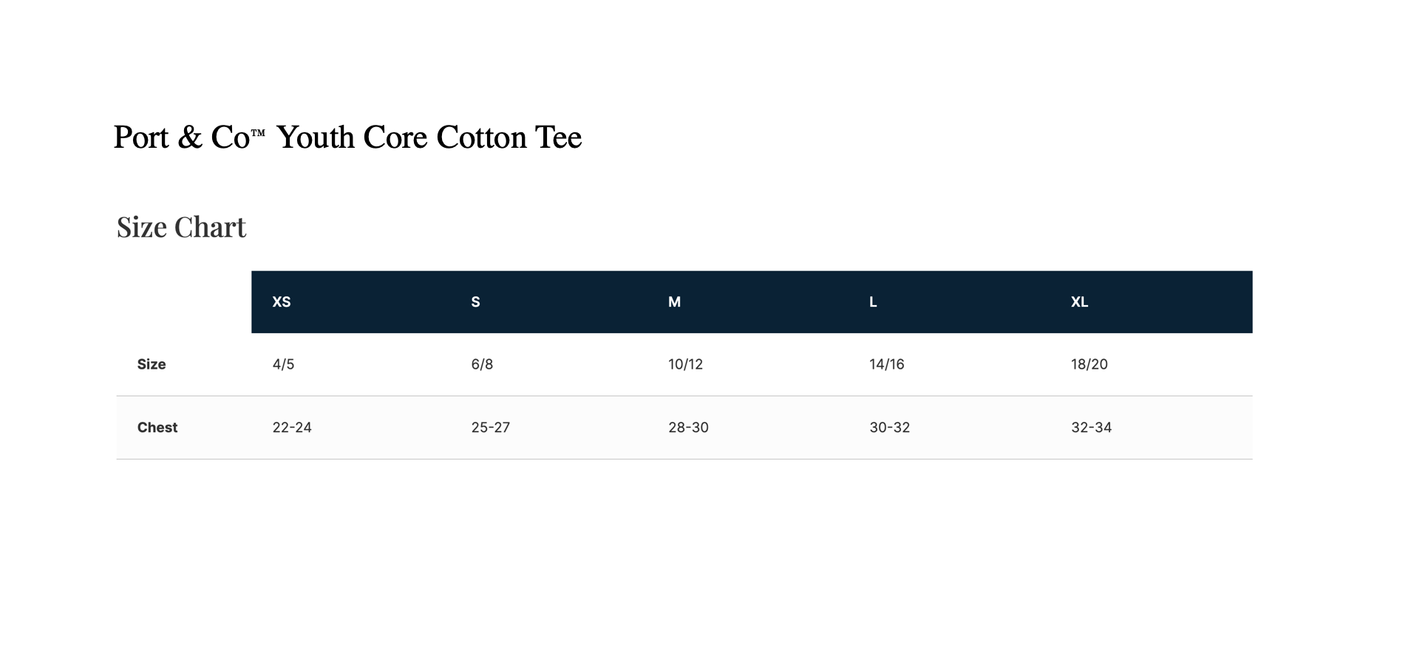Select the 30-32 chest measurement
This screenshot has height=668, width=1428.
tap(890, 427)
